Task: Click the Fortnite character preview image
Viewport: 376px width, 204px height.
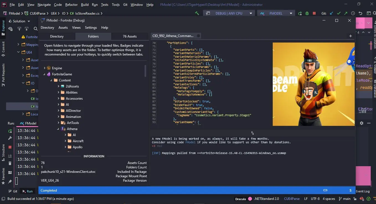Action: pos(313,84)
